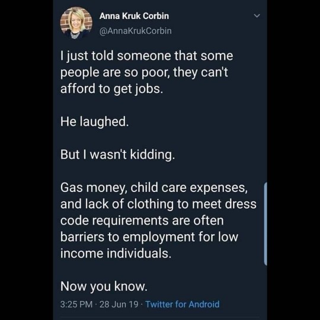Tap the line 'code requirements are often'
Viewport: 320px width, 320px height.
pyautogui.click(x=142, y=220)
